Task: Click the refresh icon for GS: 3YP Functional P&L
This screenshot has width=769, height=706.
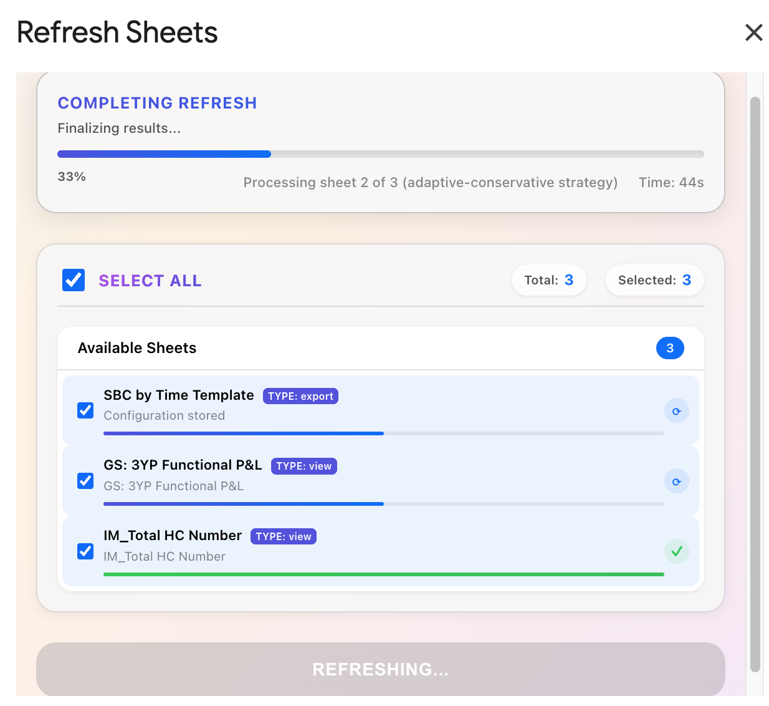Action: (677, 481)
